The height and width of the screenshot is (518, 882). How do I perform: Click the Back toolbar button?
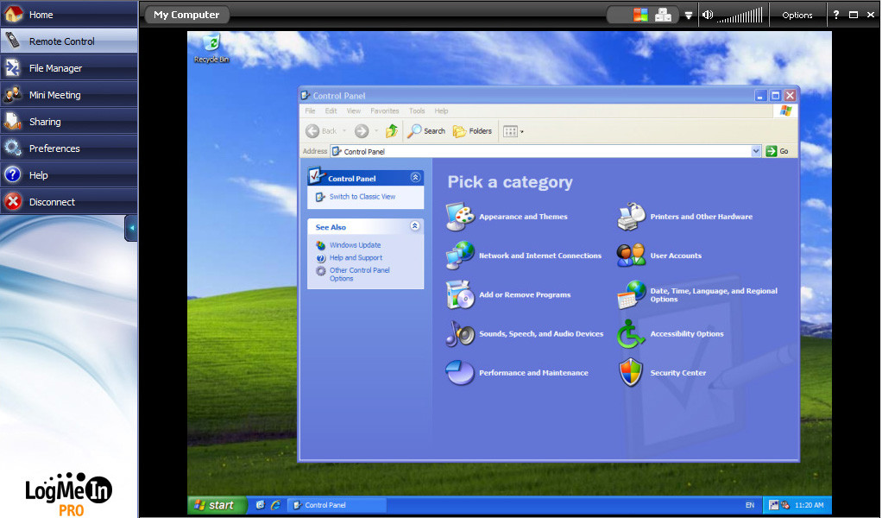(x=321, y=131)
